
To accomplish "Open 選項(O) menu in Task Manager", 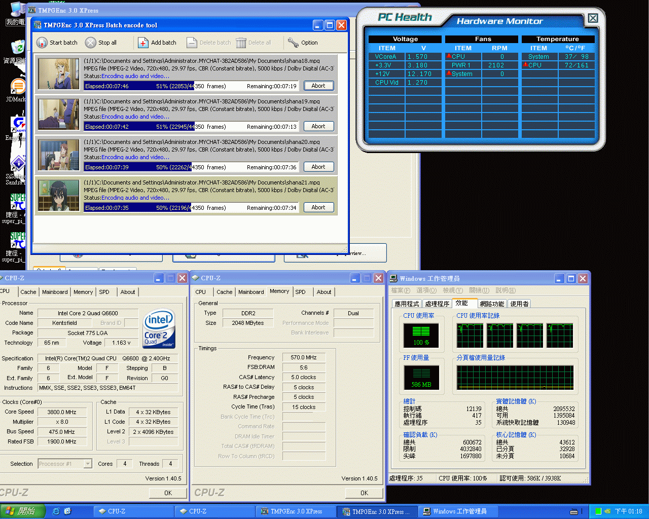I will 426,290.
